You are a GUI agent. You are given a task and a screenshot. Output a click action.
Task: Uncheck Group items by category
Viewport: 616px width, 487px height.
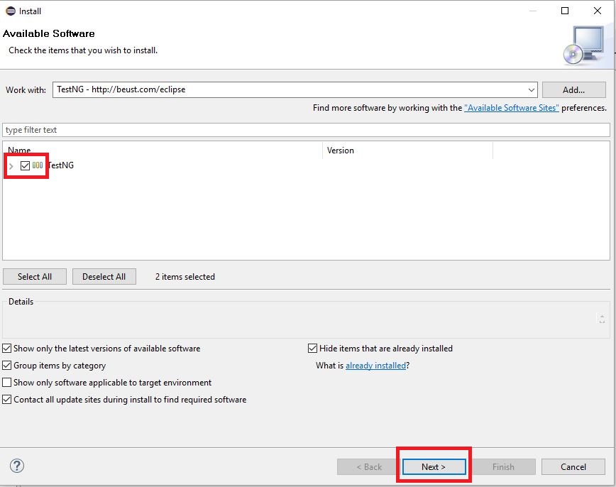[6, 366]
